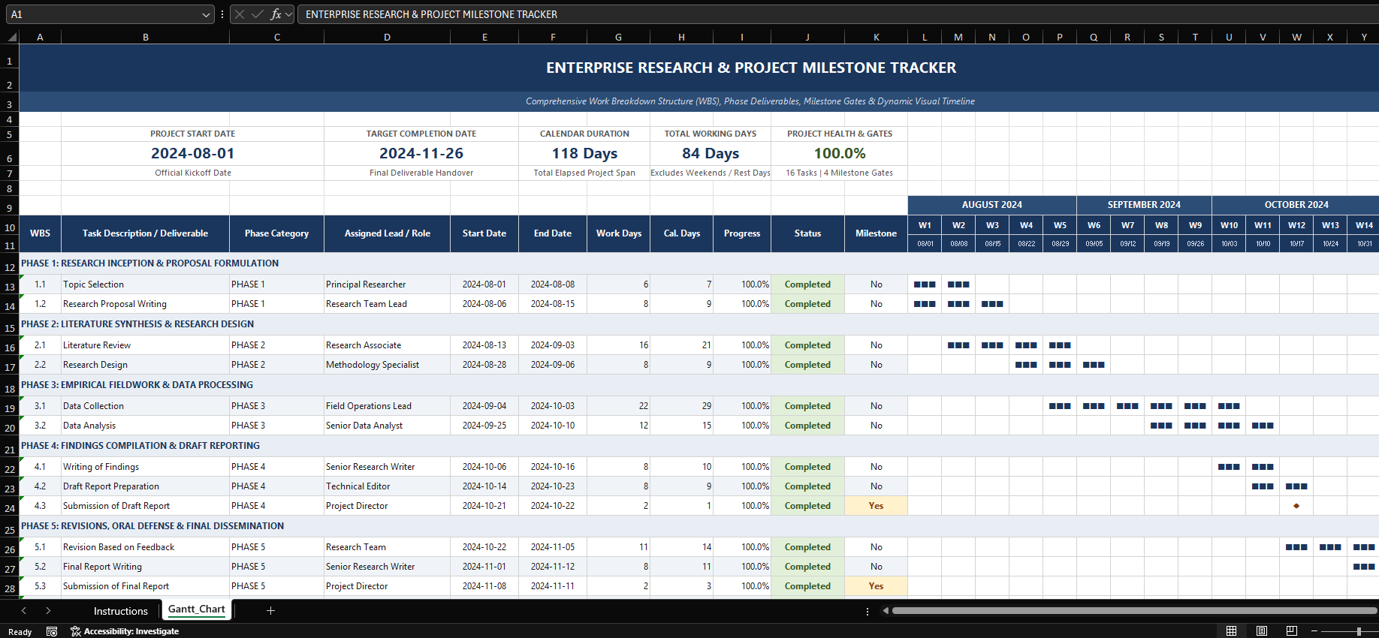Click the W10 week header cell
The width and height of the screenshot is (1379, 638).
tap(1229, 225)
